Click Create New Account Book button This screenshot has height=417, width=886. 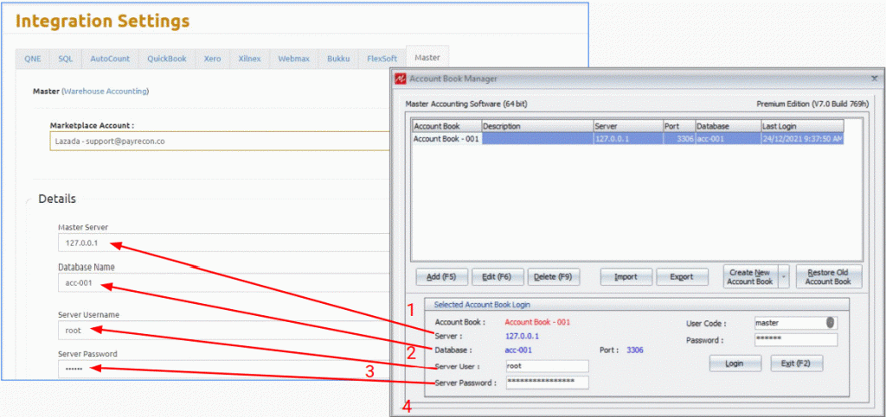pyautogui.click(x=750, y=276)
